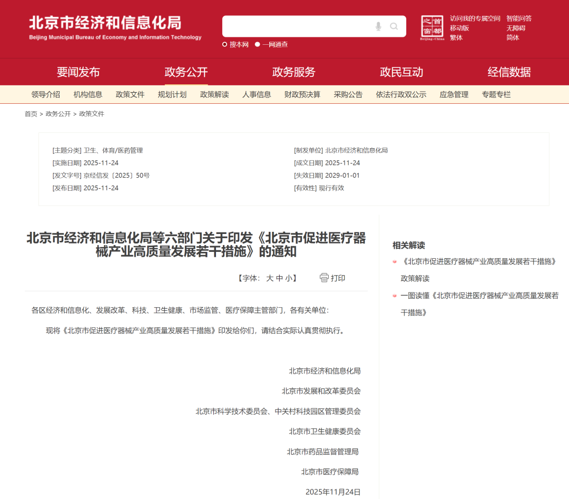The width and height of the screenshot is (569, 499).
Task: Open 财政预决算 submenu item
Action: [302, 95]
